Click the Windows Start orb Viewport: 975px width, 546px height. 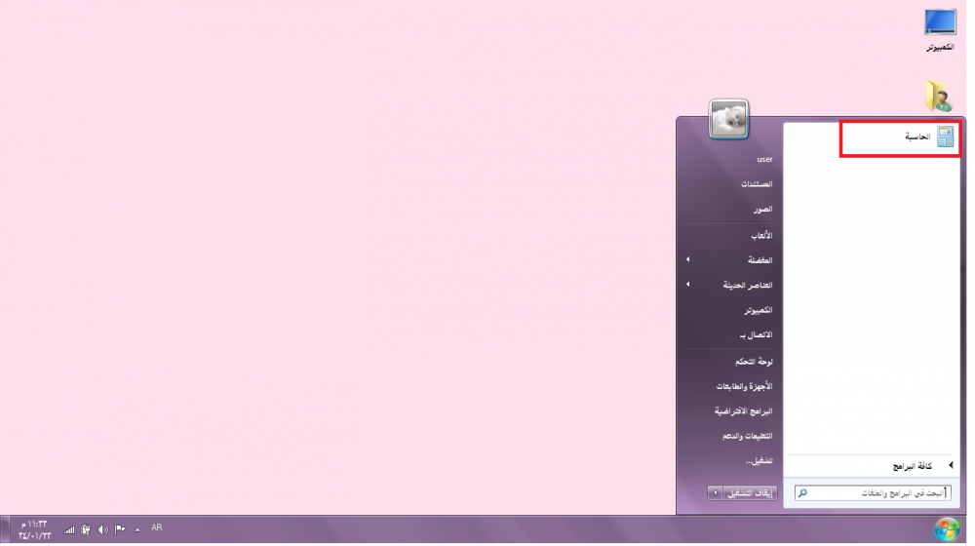click(945, 529)
